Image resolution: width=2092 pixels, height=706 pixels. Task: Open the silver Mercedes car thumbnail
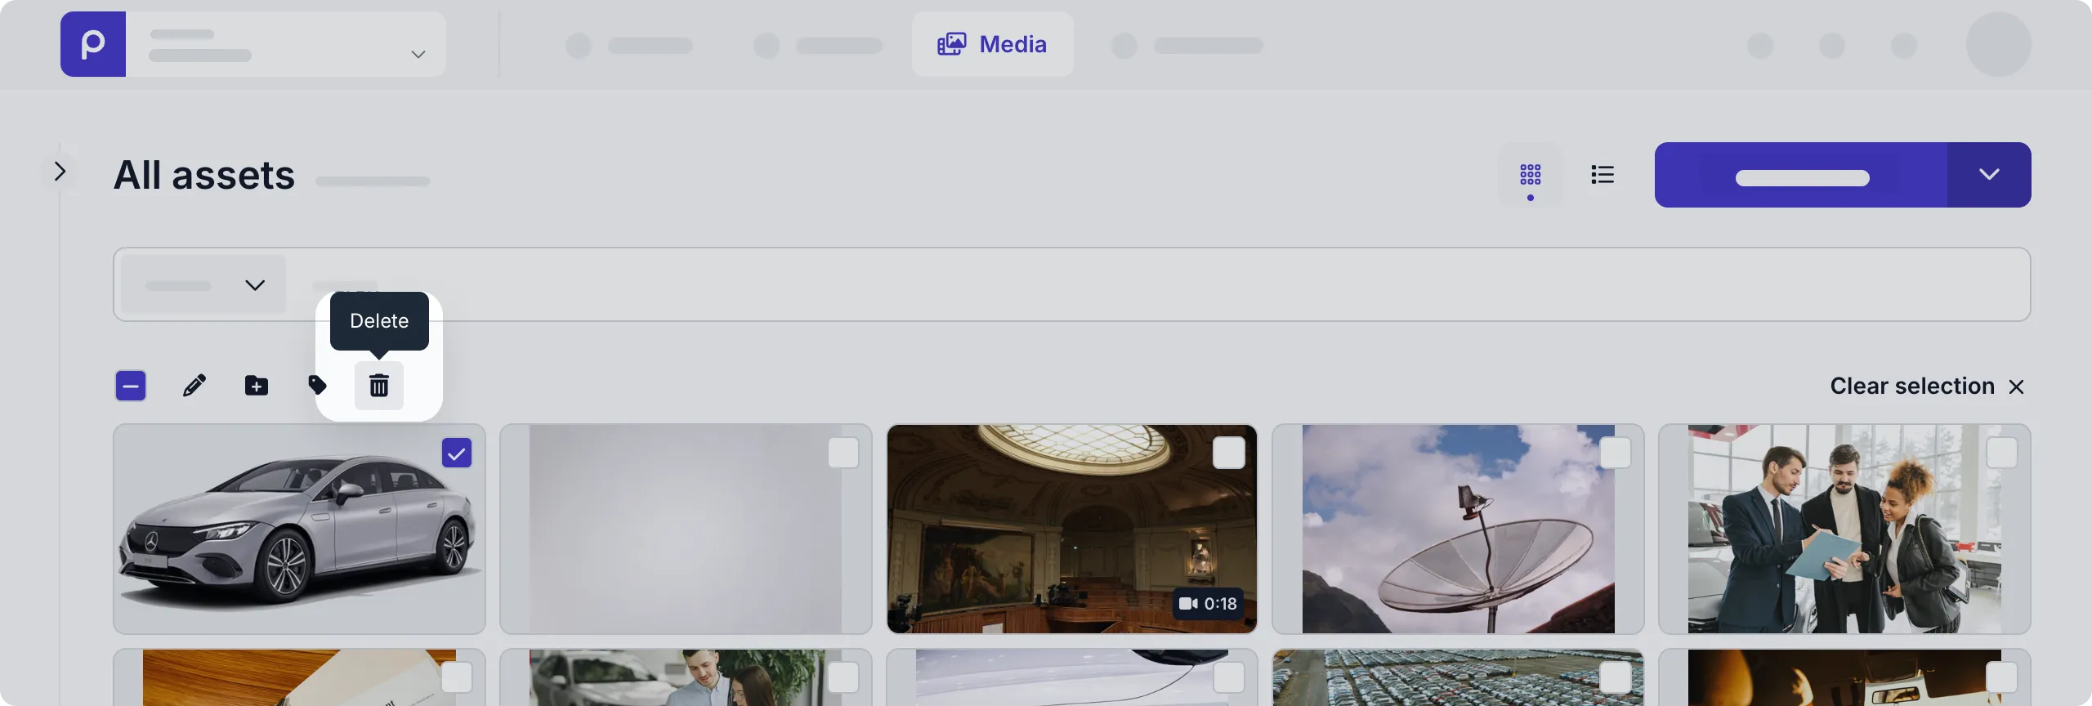coord(299,529)
